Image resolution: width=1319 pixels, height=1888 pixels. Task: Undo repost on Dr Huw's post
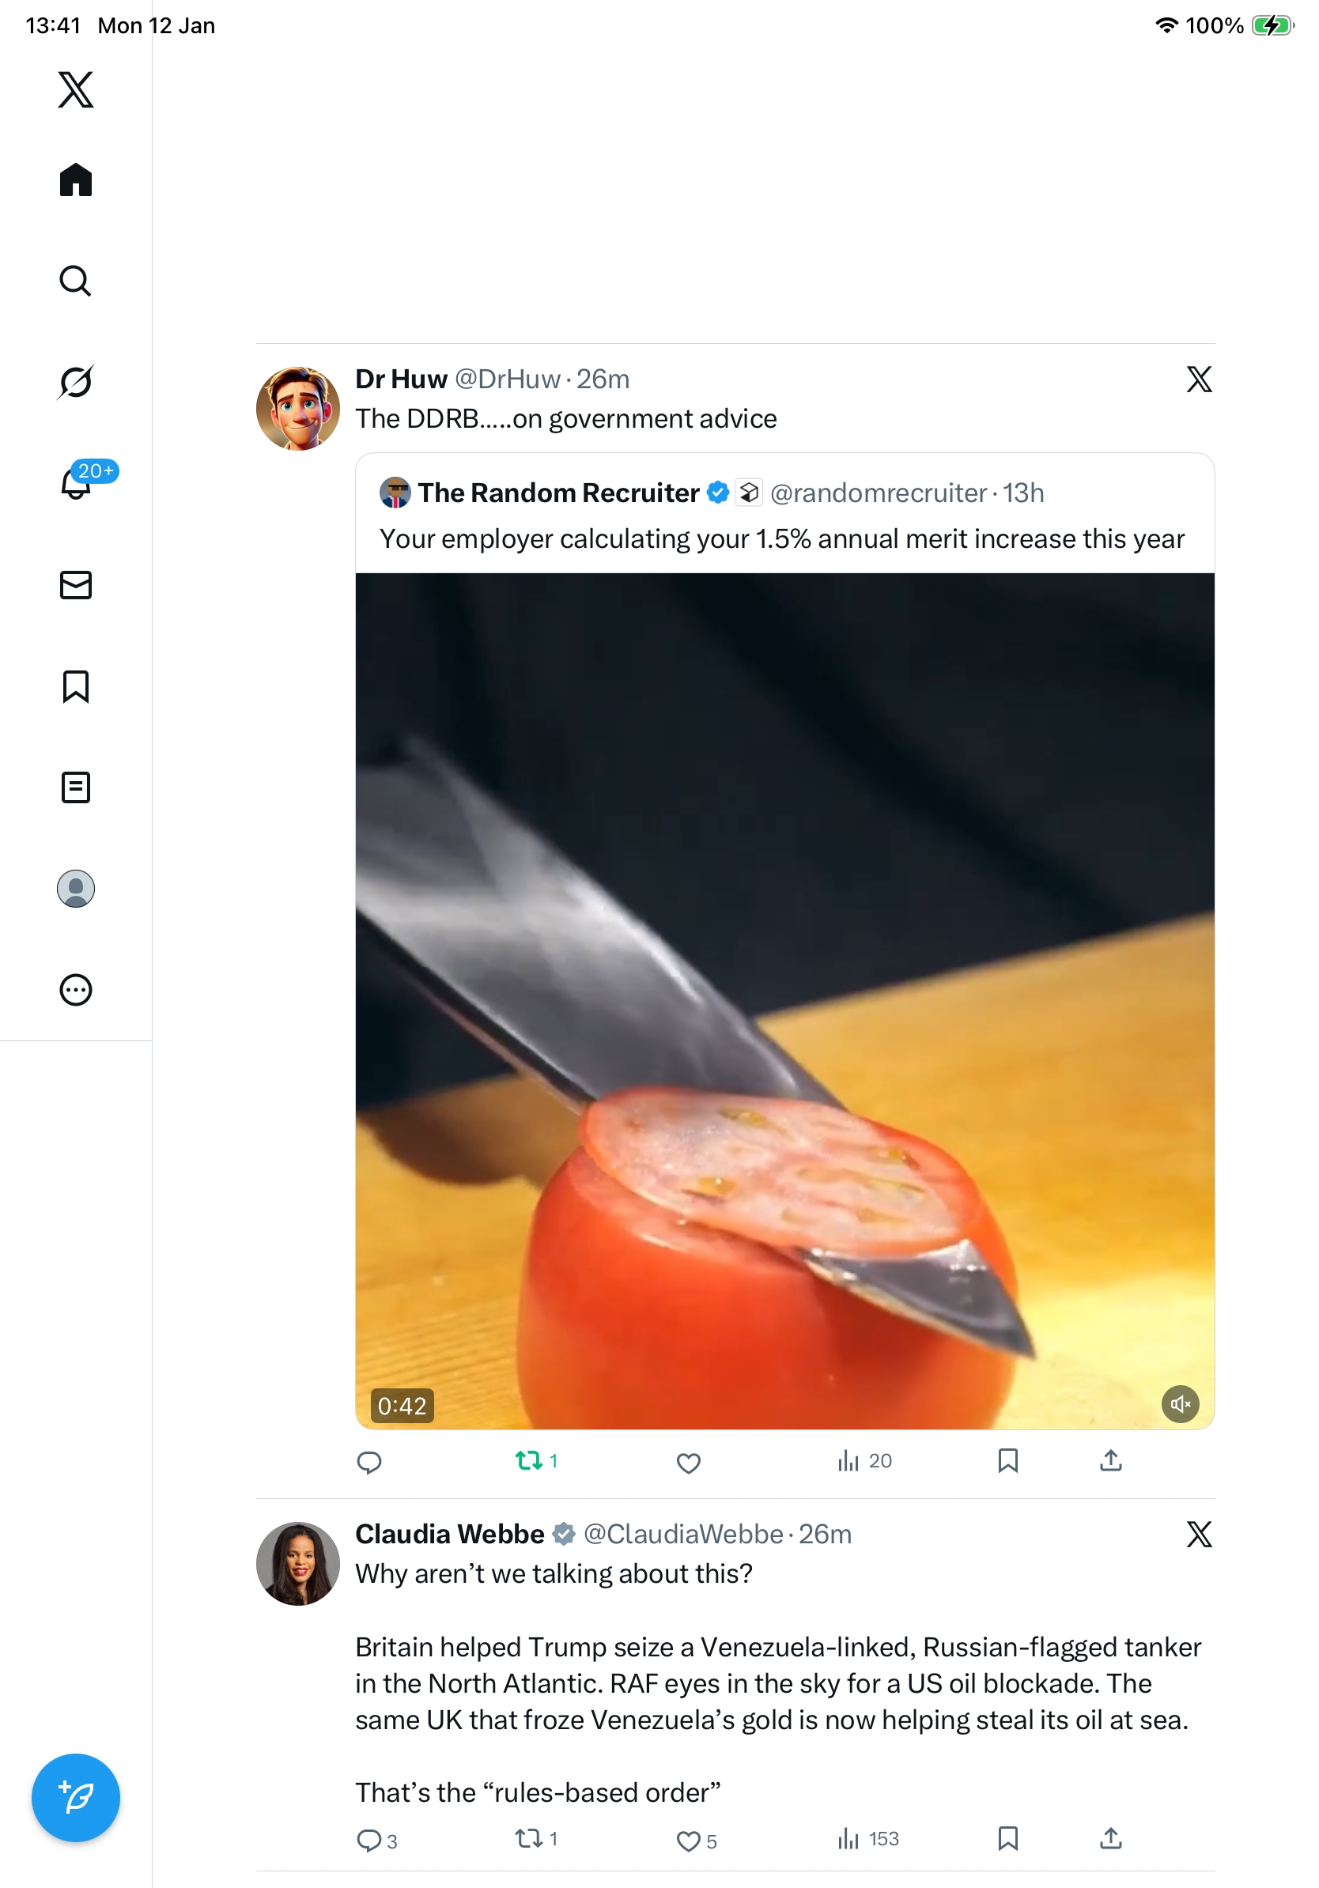coord(529,1460)
